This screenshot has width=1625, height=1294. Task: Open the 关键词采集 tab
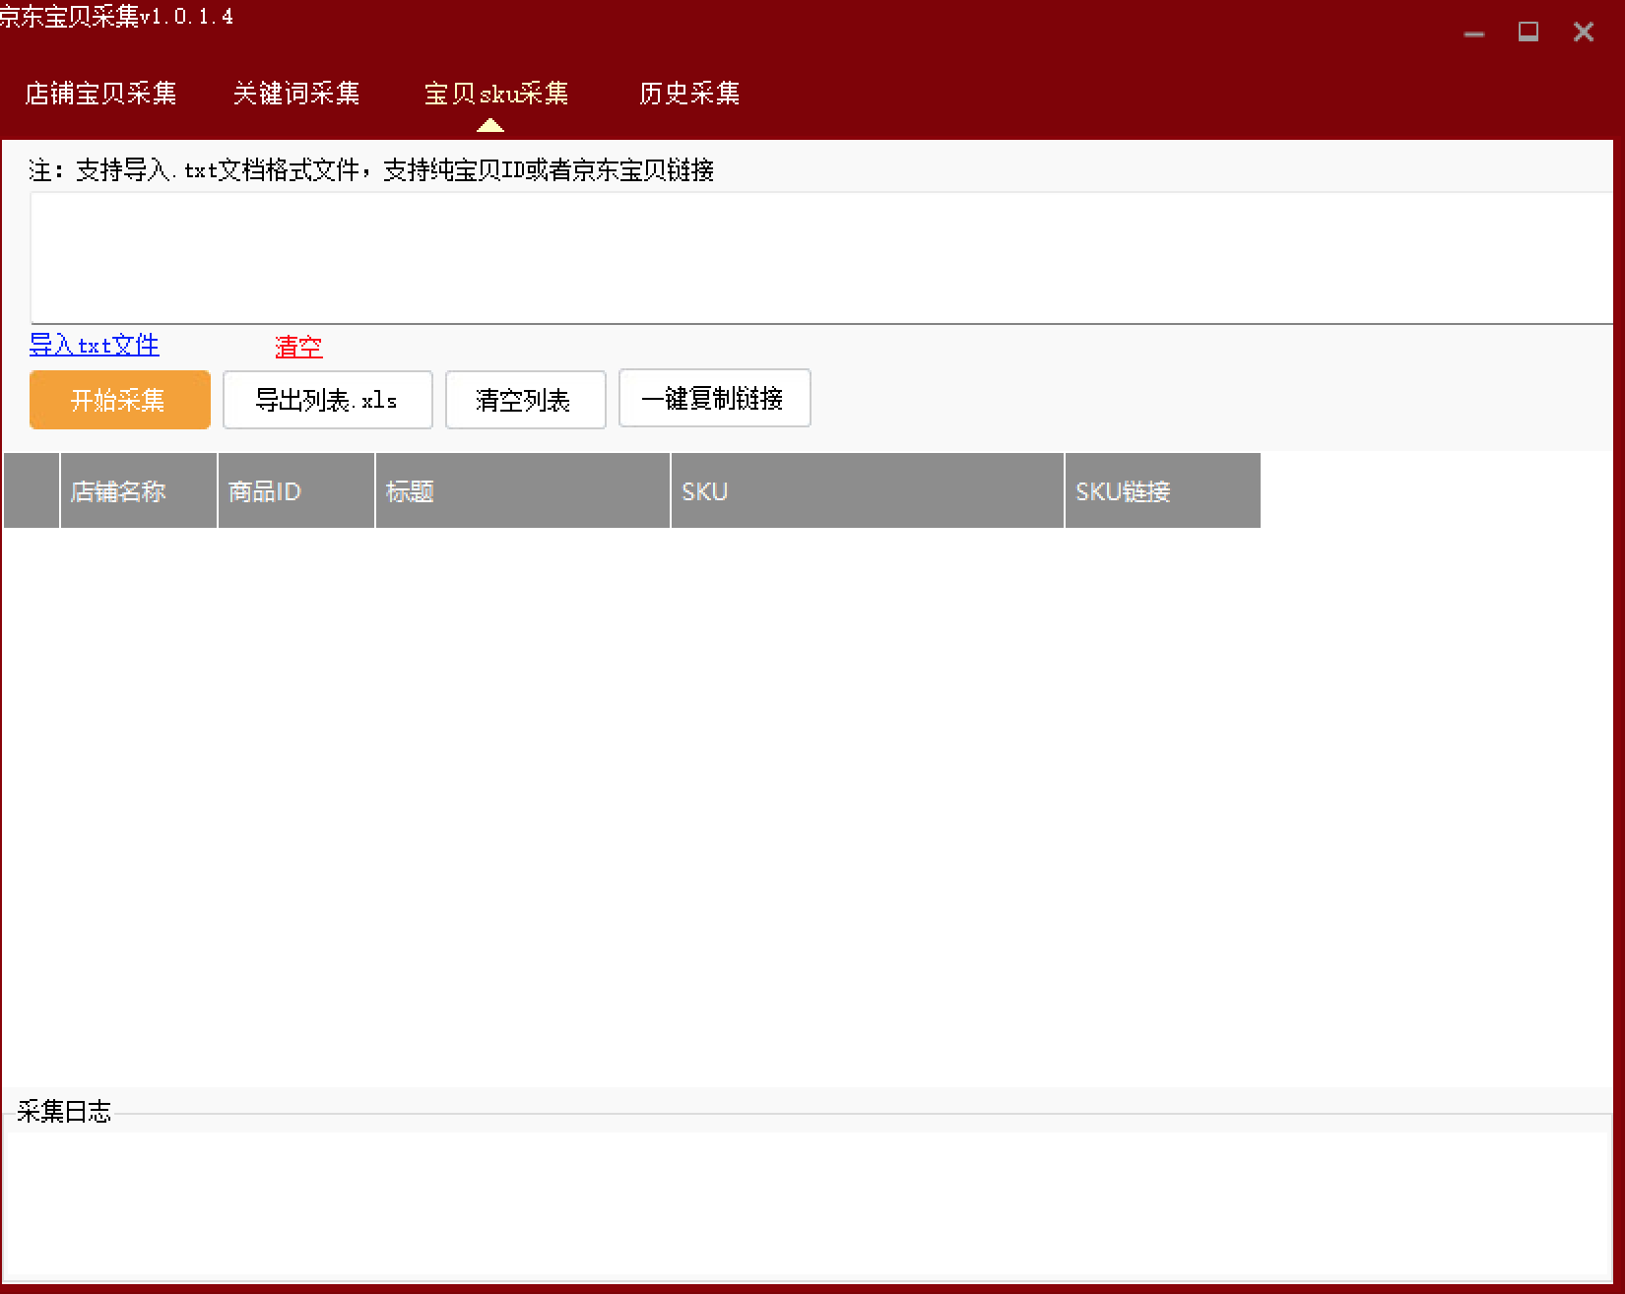click(296, 94)
